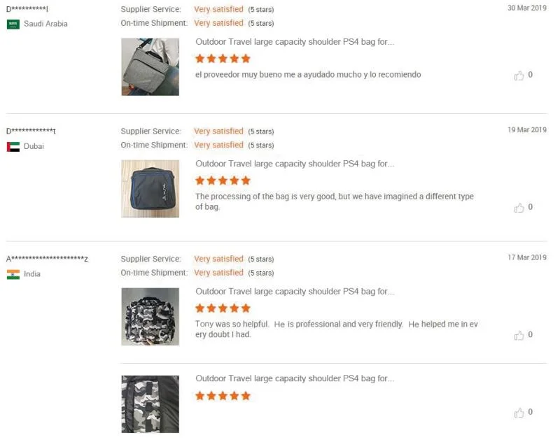Click star rating above the Tony review text
The height and width of the screenshot is (442, 560).
[x=223, y=308]
